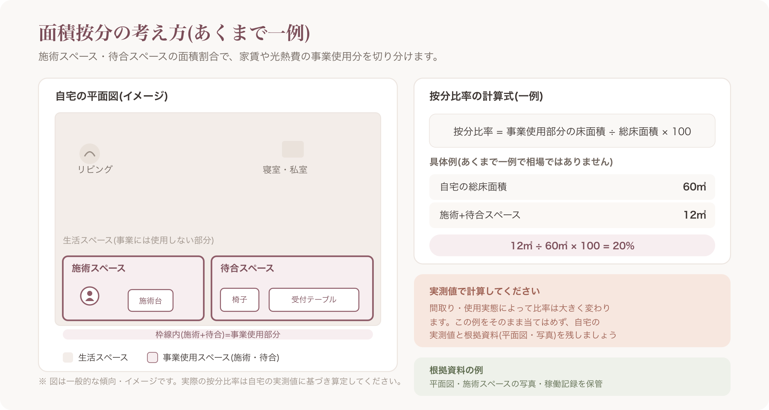
Task: Click the 12㎡ ÷ 60㎡ × 100 = 20% result
Action: [572, 246]
